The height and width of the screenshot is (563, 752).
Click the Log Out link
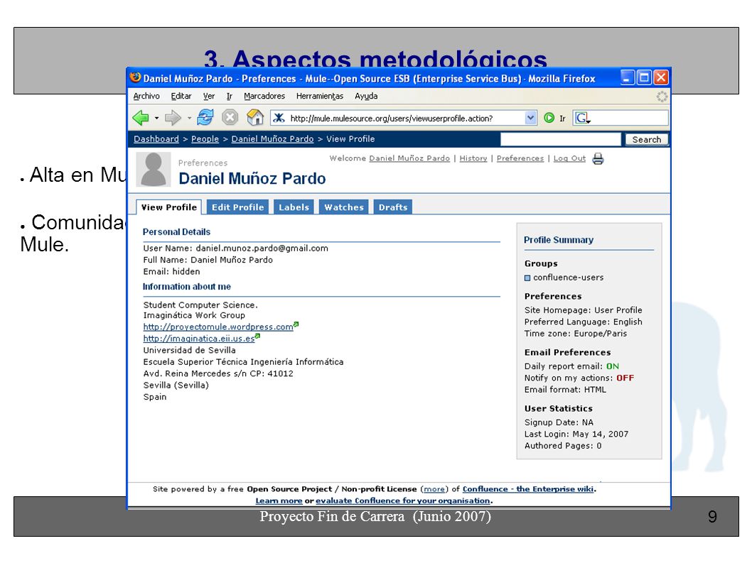tap(570, 158)
